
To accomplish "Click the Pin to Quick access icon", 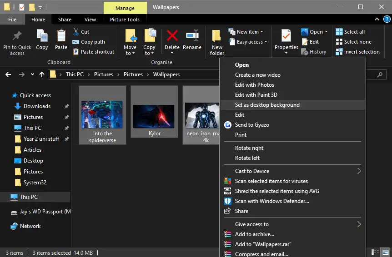I will (x=17, y=36).
